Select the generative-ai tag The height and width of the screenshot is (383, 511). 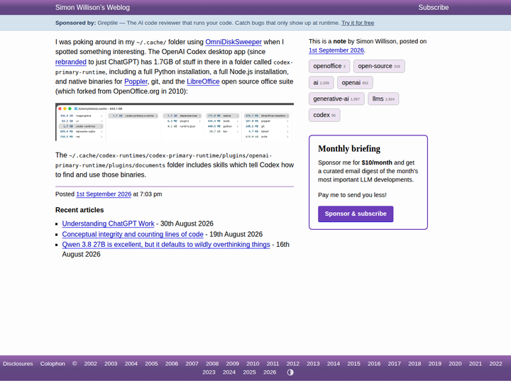pos(336,99)
